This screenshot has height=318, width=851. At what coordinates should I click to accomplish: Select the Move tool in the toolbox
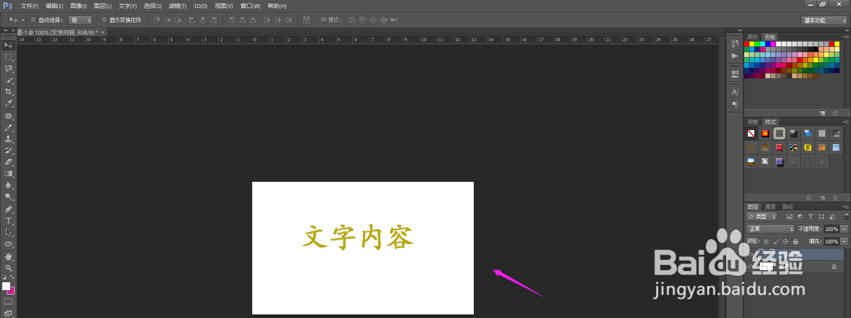(x=8, y=46)
